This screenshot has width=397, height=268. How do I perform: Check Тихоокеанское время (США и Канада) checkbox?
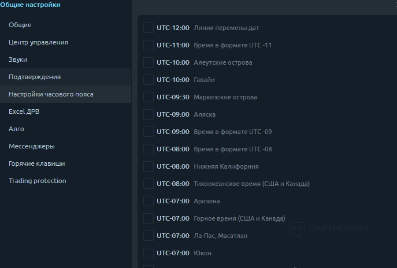pyautogui.click(x=149, y=184)
